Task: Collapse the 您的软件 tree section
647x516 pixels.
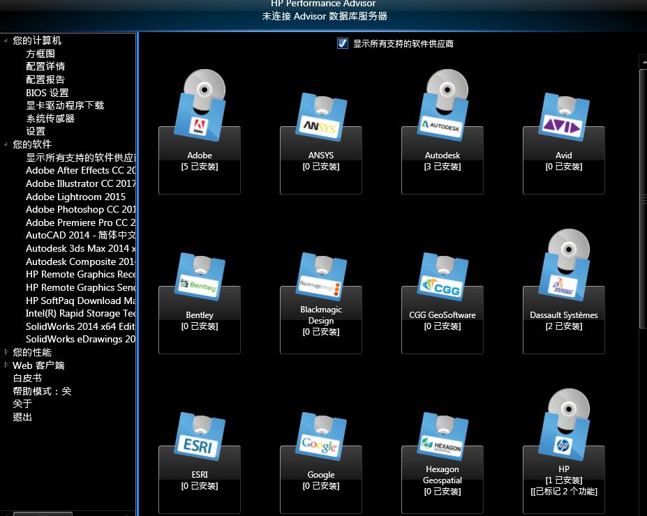Action: [6, 144]
